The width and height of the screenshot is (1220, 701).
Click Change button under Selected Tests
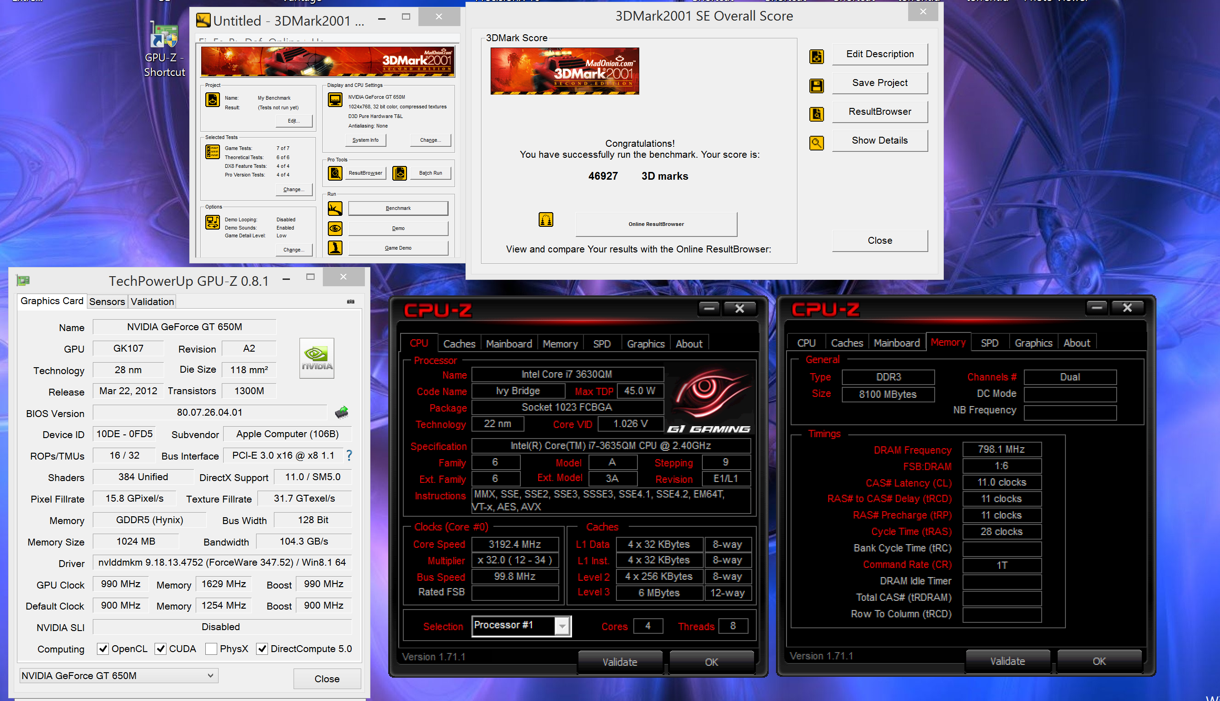click(294, 189)
